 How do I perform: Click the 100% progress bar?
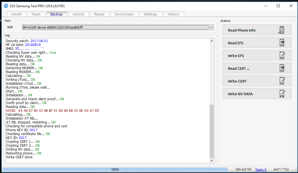click(115, 169)
